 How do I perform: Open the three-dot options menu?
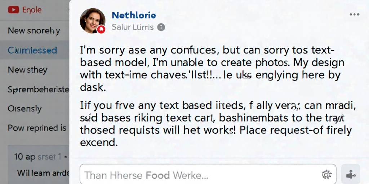pyautogui.click(x=355, y=14)
